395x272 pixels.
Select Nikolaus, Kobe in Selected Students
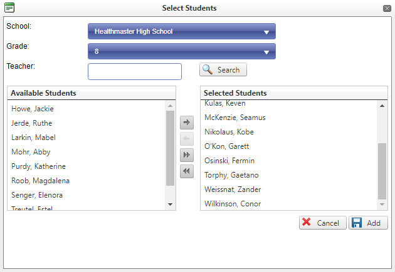coord(289,132)
